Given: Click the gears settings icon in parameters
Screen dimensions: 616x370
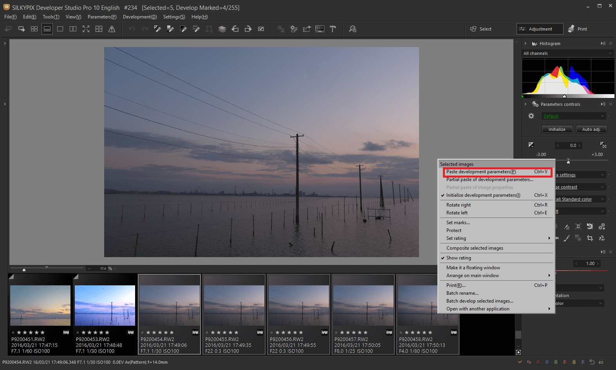Looking at the screenshot, I should [x=602, y=227].
